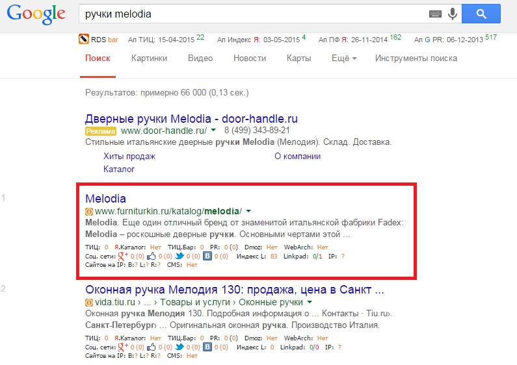Expand dropdown arrow after 'Оконные ручки' breadcrumb

point(310,302)
